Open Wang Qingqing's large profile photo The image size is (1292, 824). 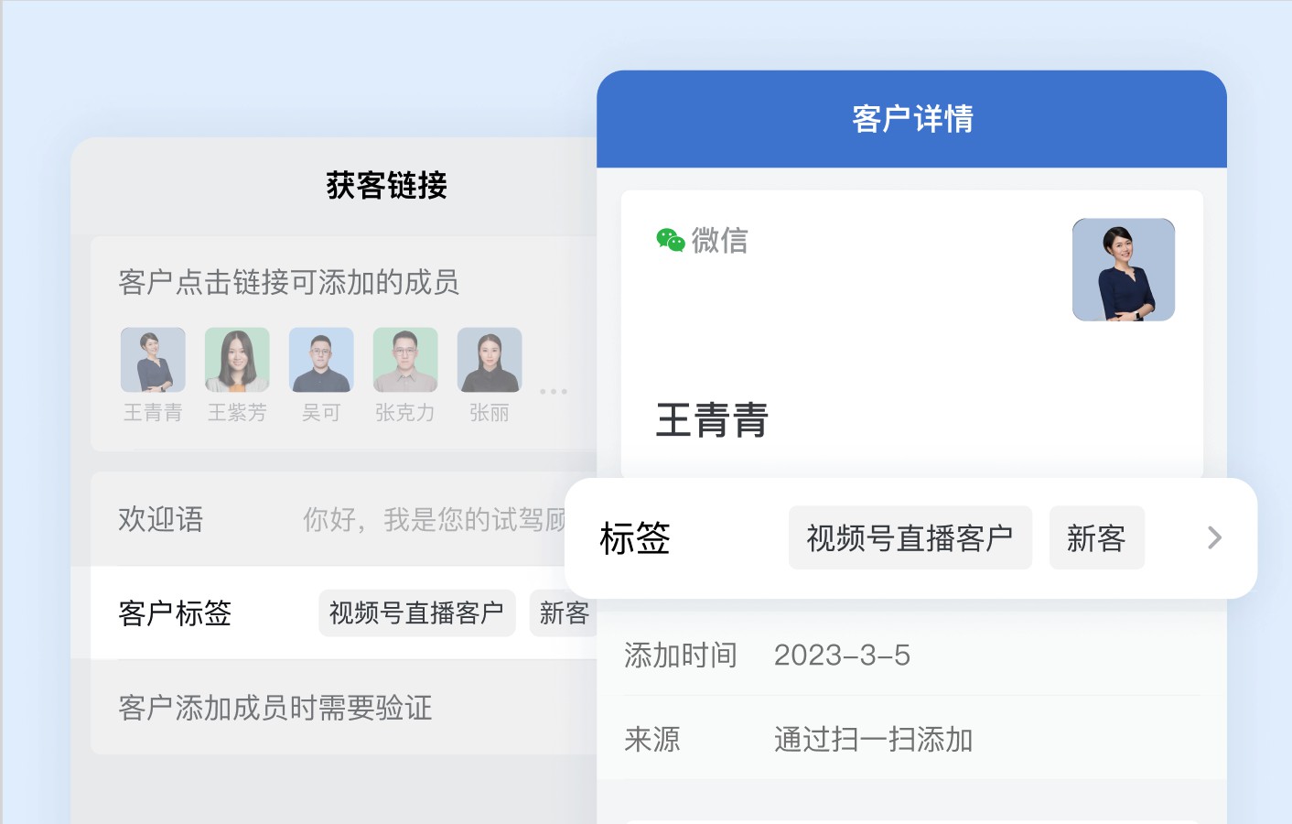[x=1124, y=270]
